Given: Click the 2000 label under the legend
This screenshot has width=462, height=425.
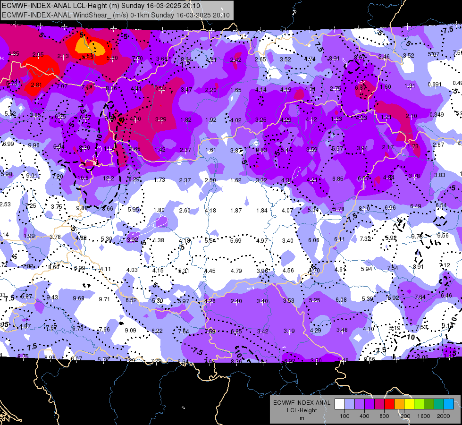Looking at the screenshot, I should point(444,416).
